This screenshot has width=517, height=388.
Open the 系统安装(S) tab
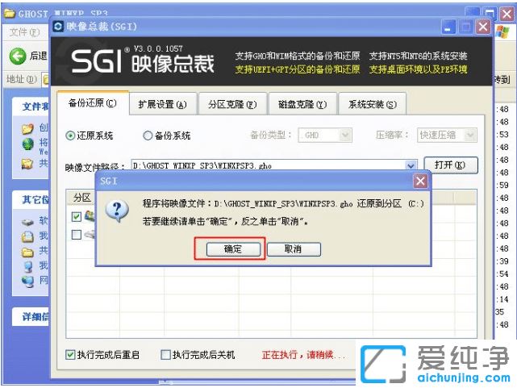point(373,105)
